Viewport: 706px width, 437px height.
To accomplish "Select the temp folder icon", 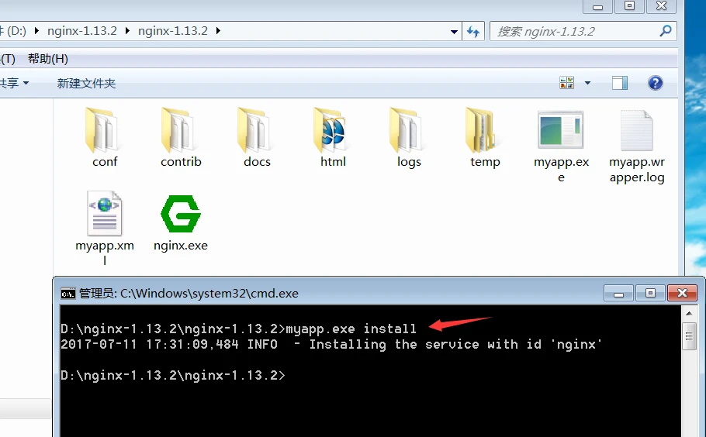I will (484, 130).
